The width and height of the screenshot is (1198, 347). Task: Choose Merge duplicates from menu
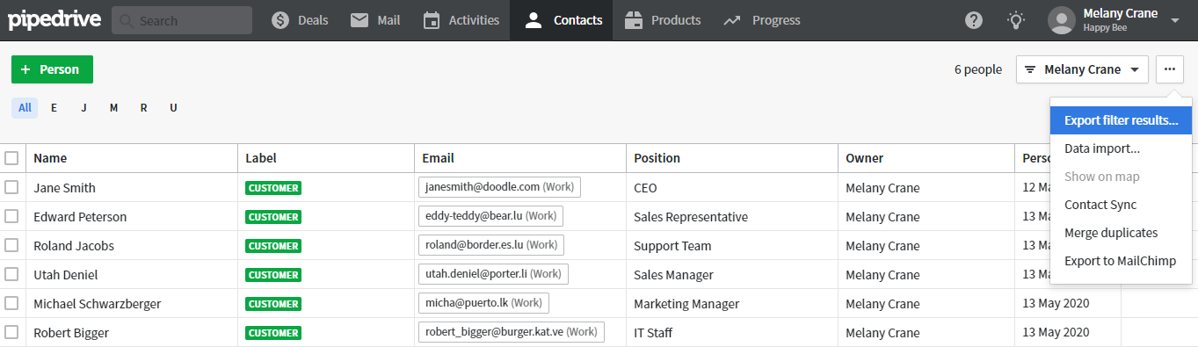(x=1121, y=233)
